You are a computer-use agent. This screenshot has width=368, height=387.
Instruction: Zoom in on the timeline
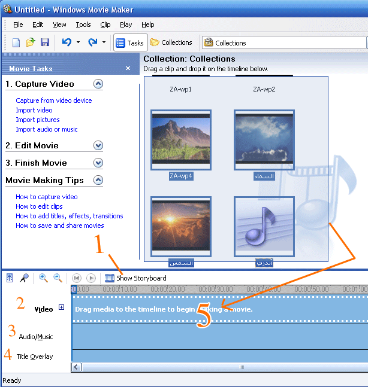[x=43, y=278]
